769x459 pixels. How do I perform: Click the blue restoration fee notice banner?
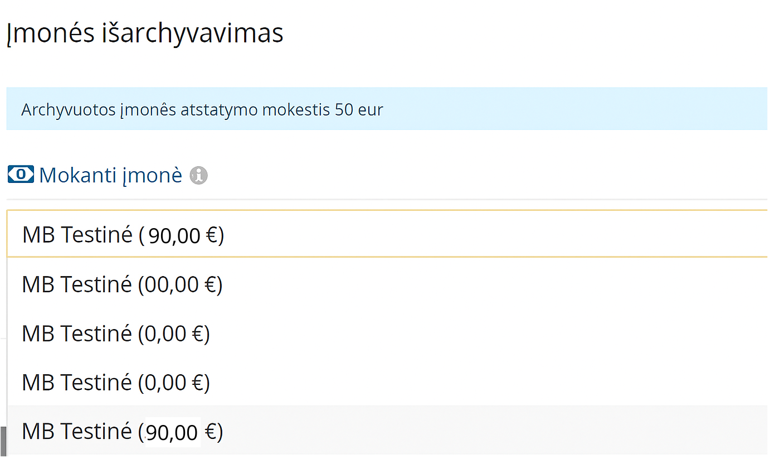coord(502,109)
